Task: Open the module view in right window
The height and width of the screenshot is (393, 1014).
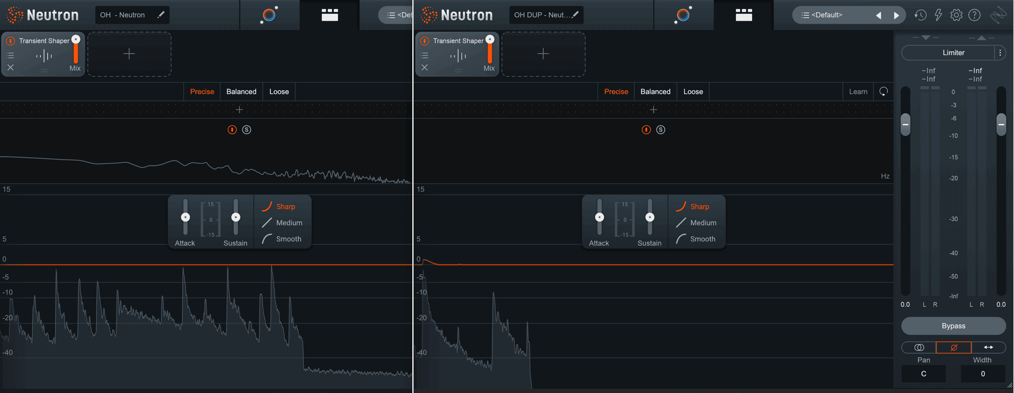Action: pyautogui.click(x=744, y=15)
